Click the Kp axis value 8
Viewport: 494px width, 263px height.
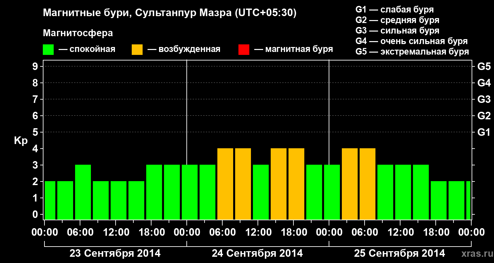[x=36, y=83]
